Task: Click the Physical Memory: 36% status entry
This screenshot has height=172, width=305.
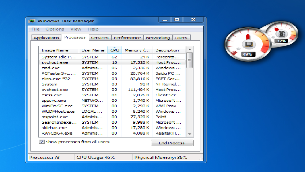Action: click(161, 157)
